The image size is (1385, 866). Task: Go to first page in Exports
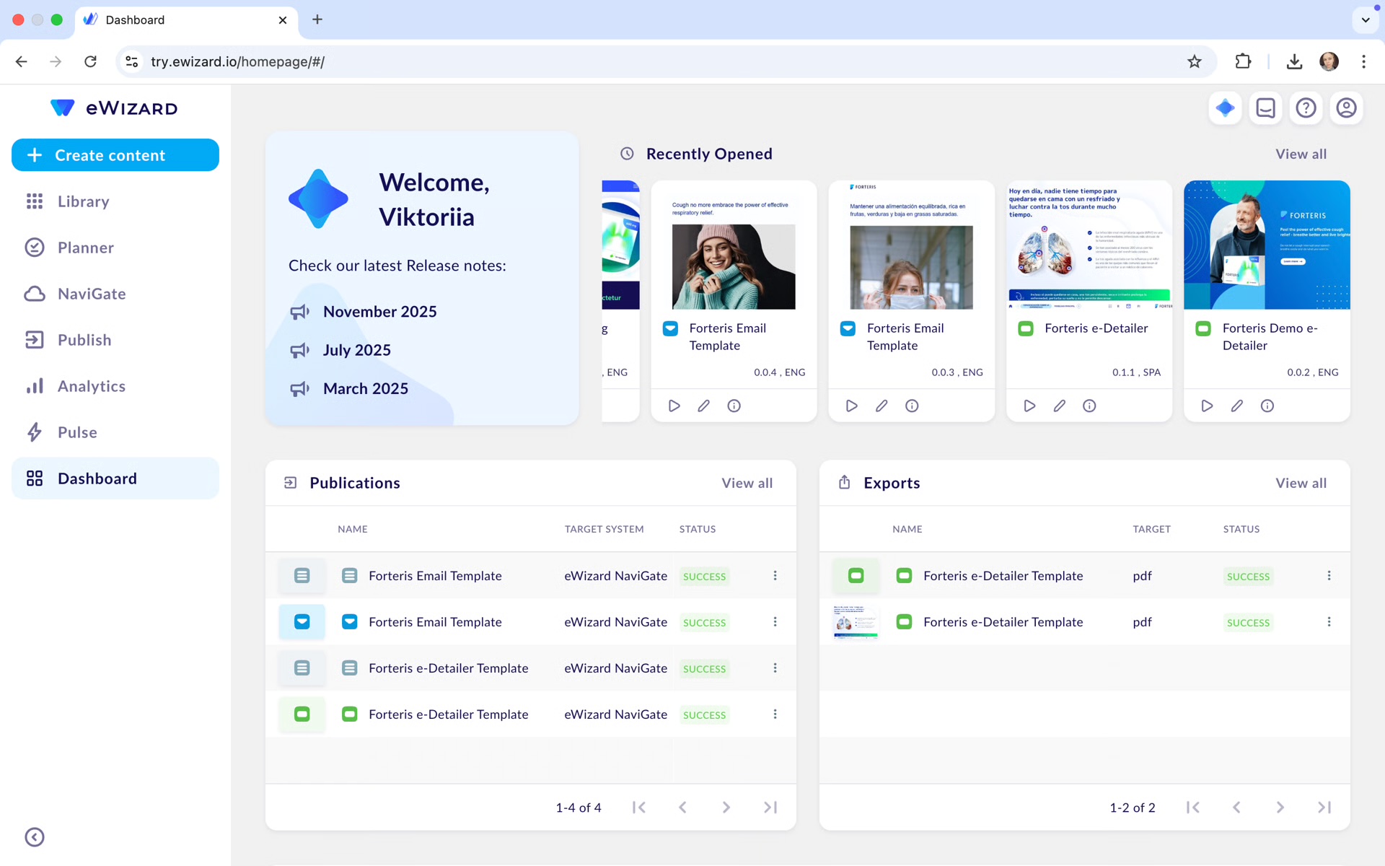[x=1193, y=808]
